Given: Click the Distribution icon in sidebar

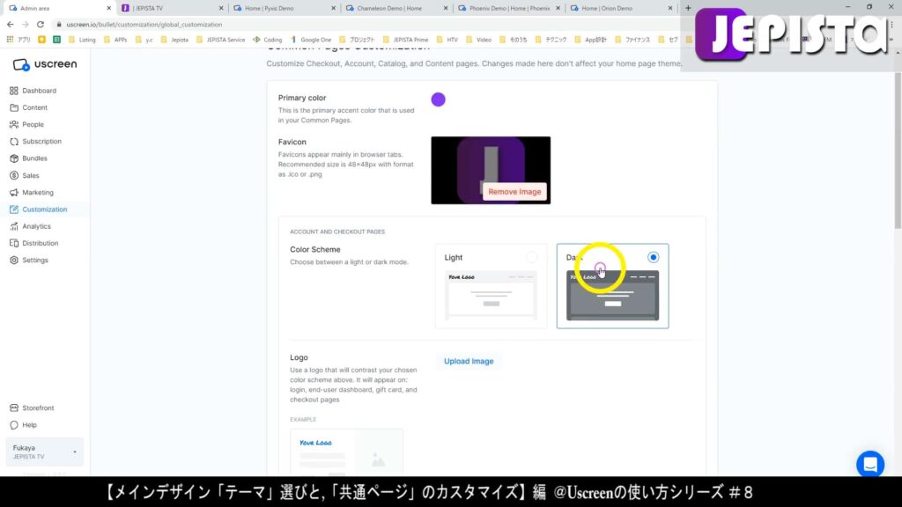Looking at the screenshot, I should tap(14, 243).
